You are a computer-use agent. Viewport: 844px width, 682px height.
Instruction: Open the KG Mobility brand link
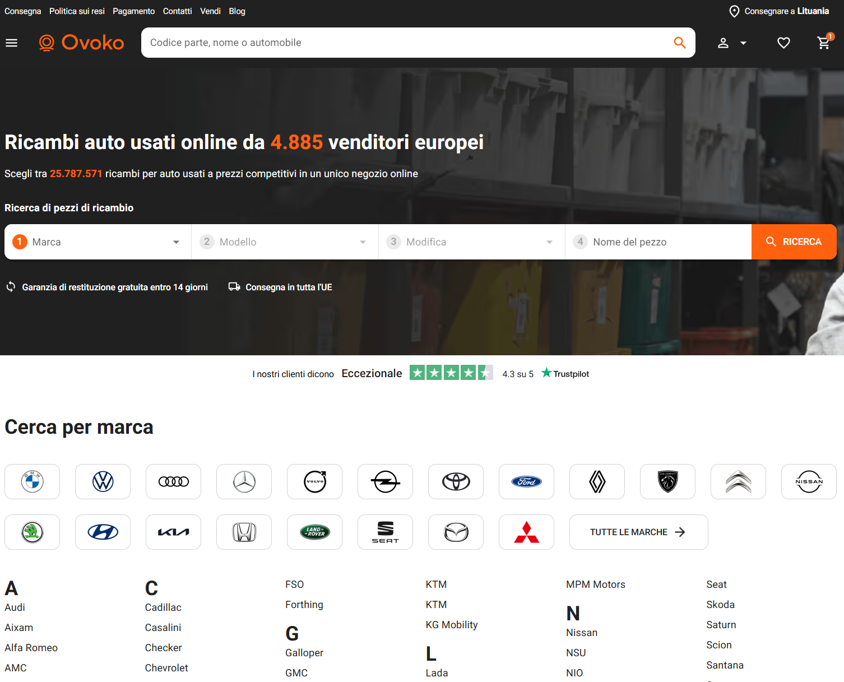tap(452, 625)
